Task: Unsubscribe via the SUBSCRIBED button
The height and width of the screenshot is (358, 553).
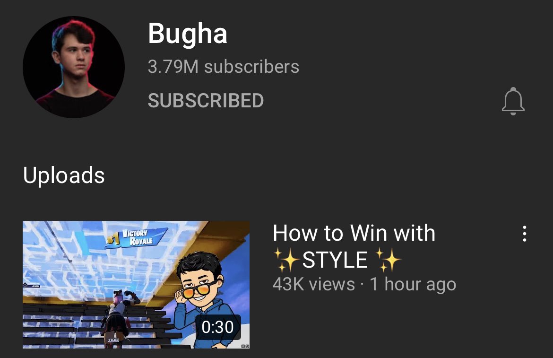Action: [x=206, y=101]
